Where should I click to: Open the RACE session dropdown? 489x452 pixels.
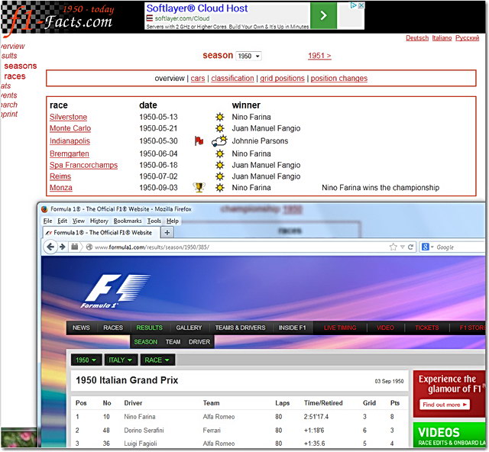tap(157, 360)
